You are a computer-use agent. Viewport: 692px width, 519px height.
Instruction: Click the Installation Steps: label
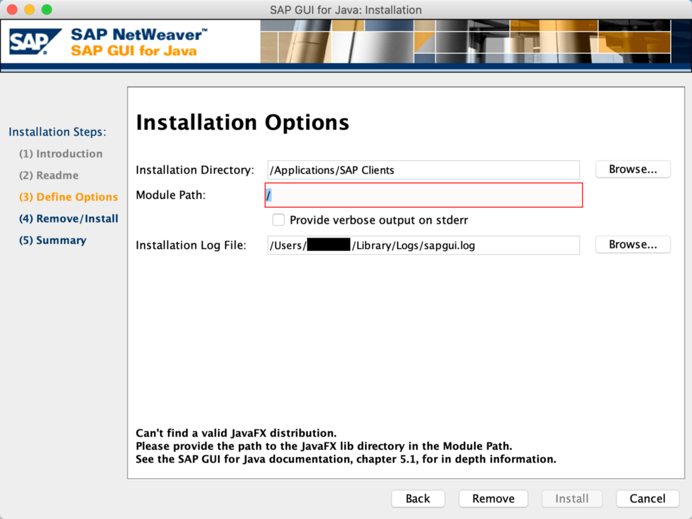click(57, 132)
